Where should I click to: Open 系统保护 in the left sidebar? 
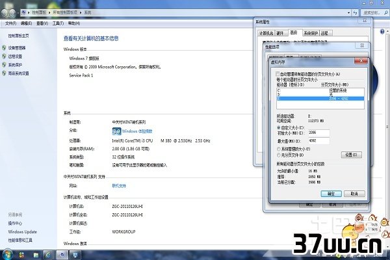[x=15, y=65]
